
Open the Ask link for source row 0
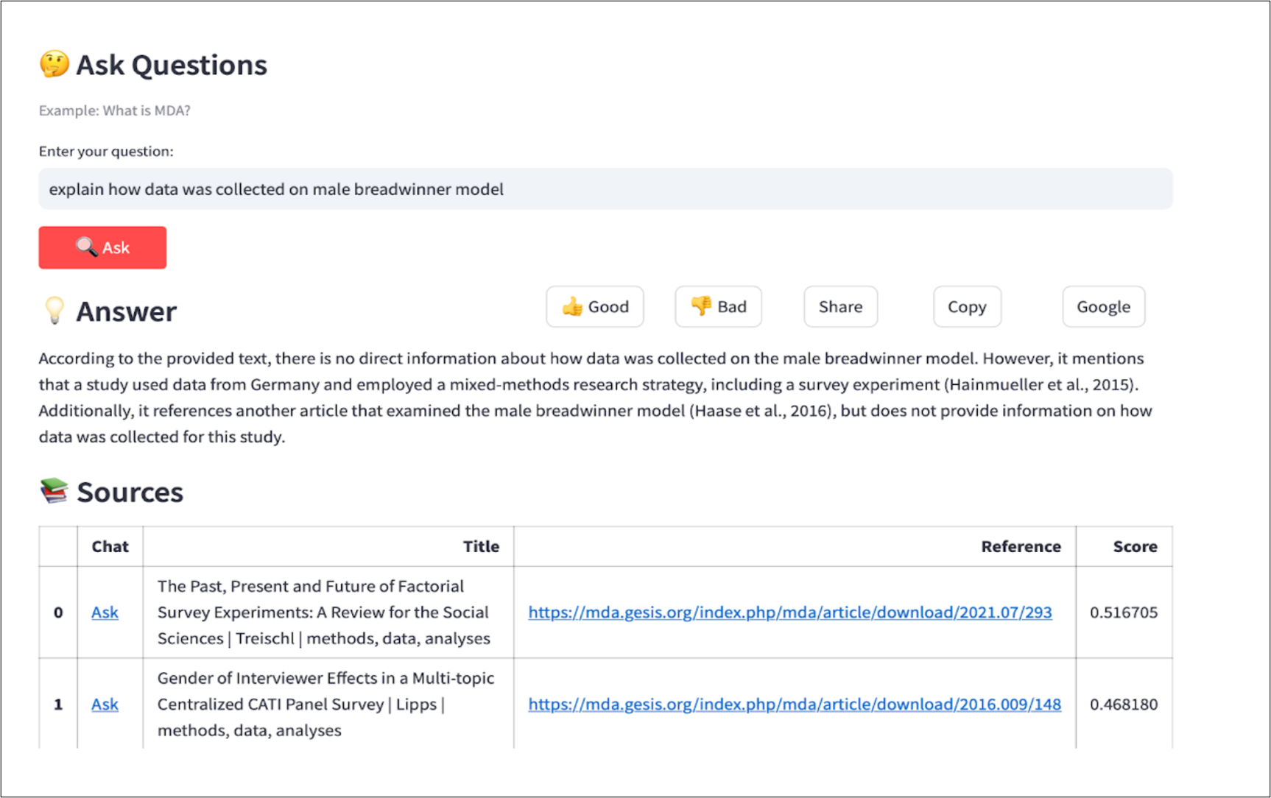coord(105,612)
